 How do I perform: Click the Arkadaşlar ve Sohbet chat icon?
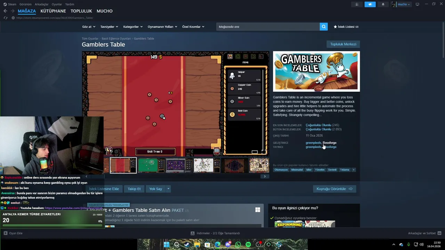point(439,233)
